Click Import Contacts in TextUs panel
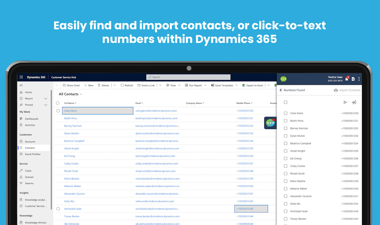 coord(347,90)
